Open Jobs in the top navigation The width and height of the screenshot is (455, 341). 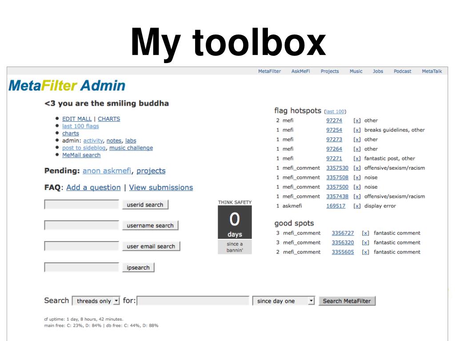(378, 71)
